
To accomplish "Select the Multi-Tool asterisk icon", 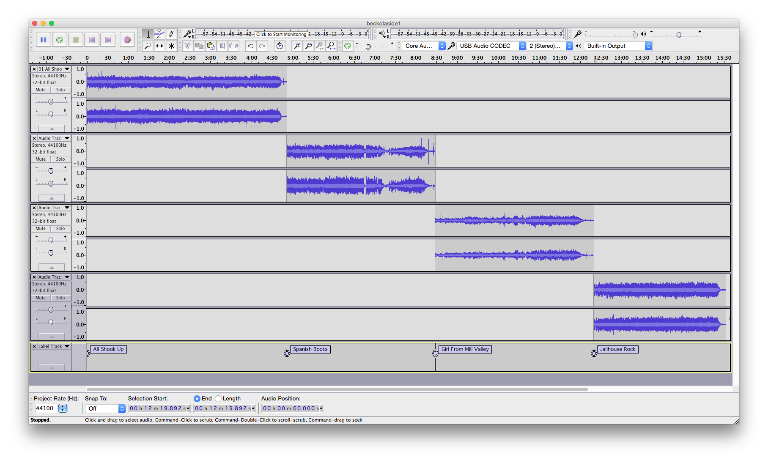I will pos(171,46).
